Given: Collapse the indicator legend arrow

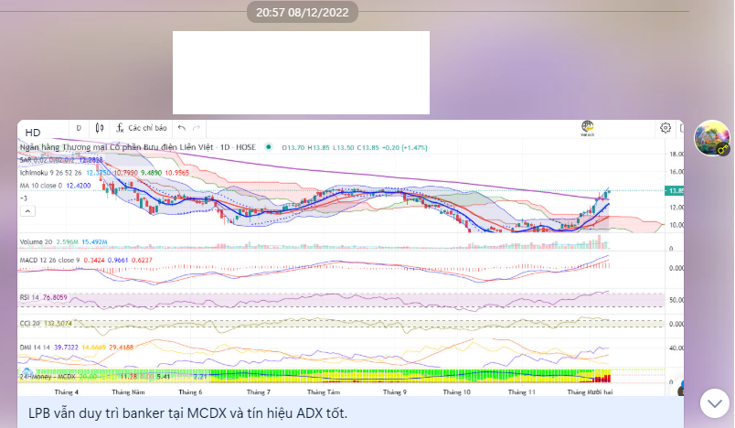Looking at the screenshot, I should pos(27,211).
